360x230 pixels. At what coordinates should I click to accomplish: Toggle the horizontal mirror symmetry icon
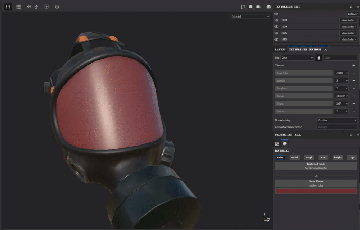pyautogui.click(x=28, y=6)
